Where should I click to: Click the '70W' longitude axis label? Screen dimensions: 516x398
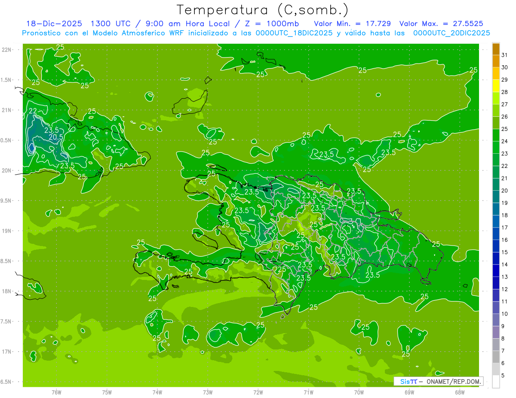[359, 392]
